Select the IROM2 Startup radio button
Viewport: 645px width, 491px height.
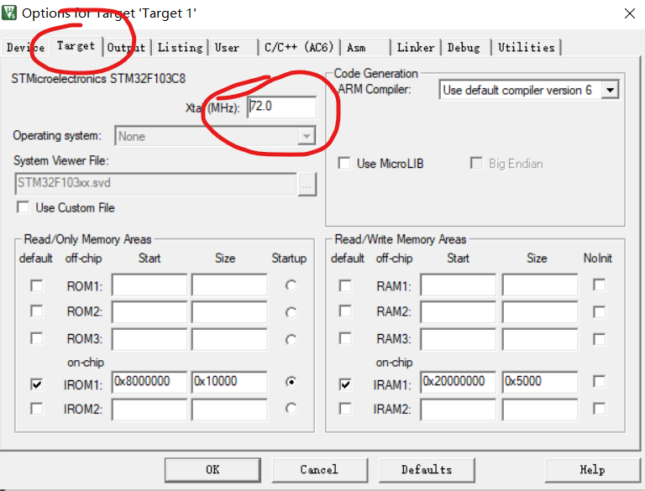point(291,408)
